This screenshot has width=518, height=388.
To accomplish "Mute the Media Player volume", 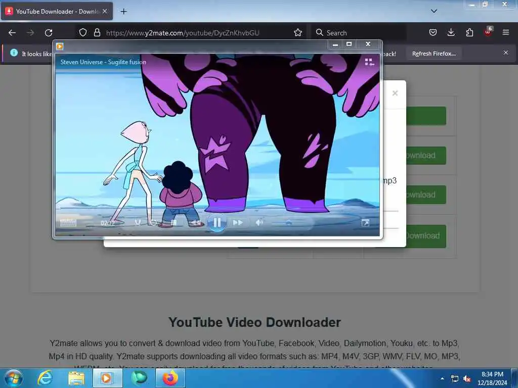I will pyautogui.click(x=260, y=223).
